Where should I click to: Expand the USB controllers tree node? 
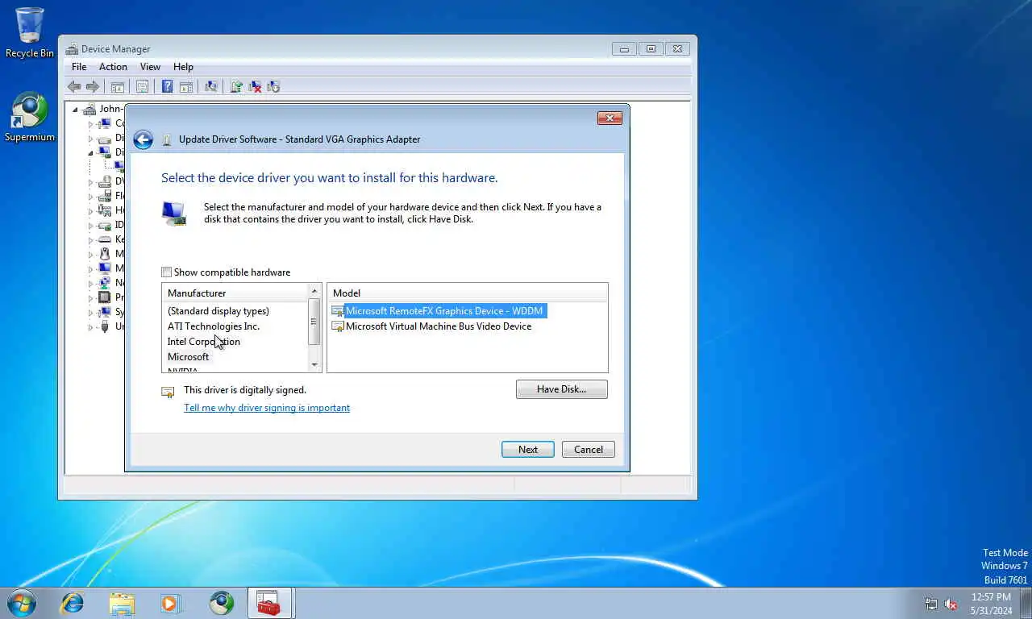[90, 326]
